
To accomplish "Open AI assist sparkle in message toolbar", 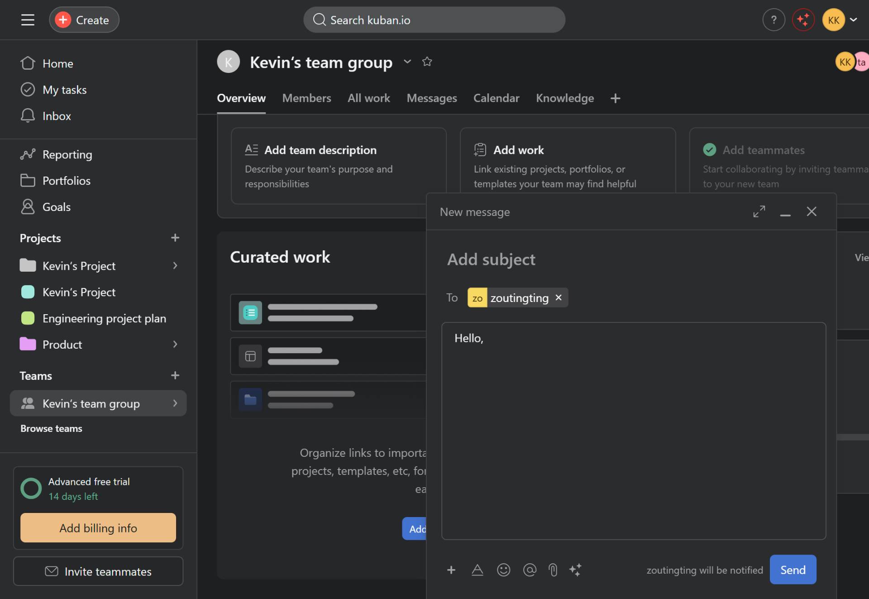I will (575, 570).
